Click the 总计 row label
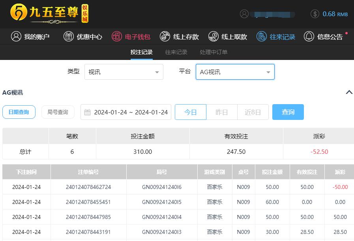 [x=26, y=151]
